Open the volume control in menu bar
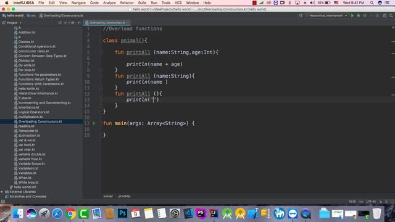395x222 pixels. click(x=312, y=2)
